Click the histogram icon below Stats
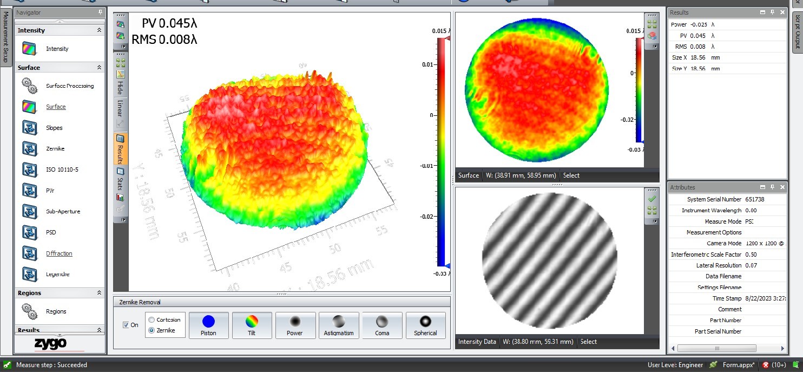Viewport: 803px width, 372px height. pos(120,198)
